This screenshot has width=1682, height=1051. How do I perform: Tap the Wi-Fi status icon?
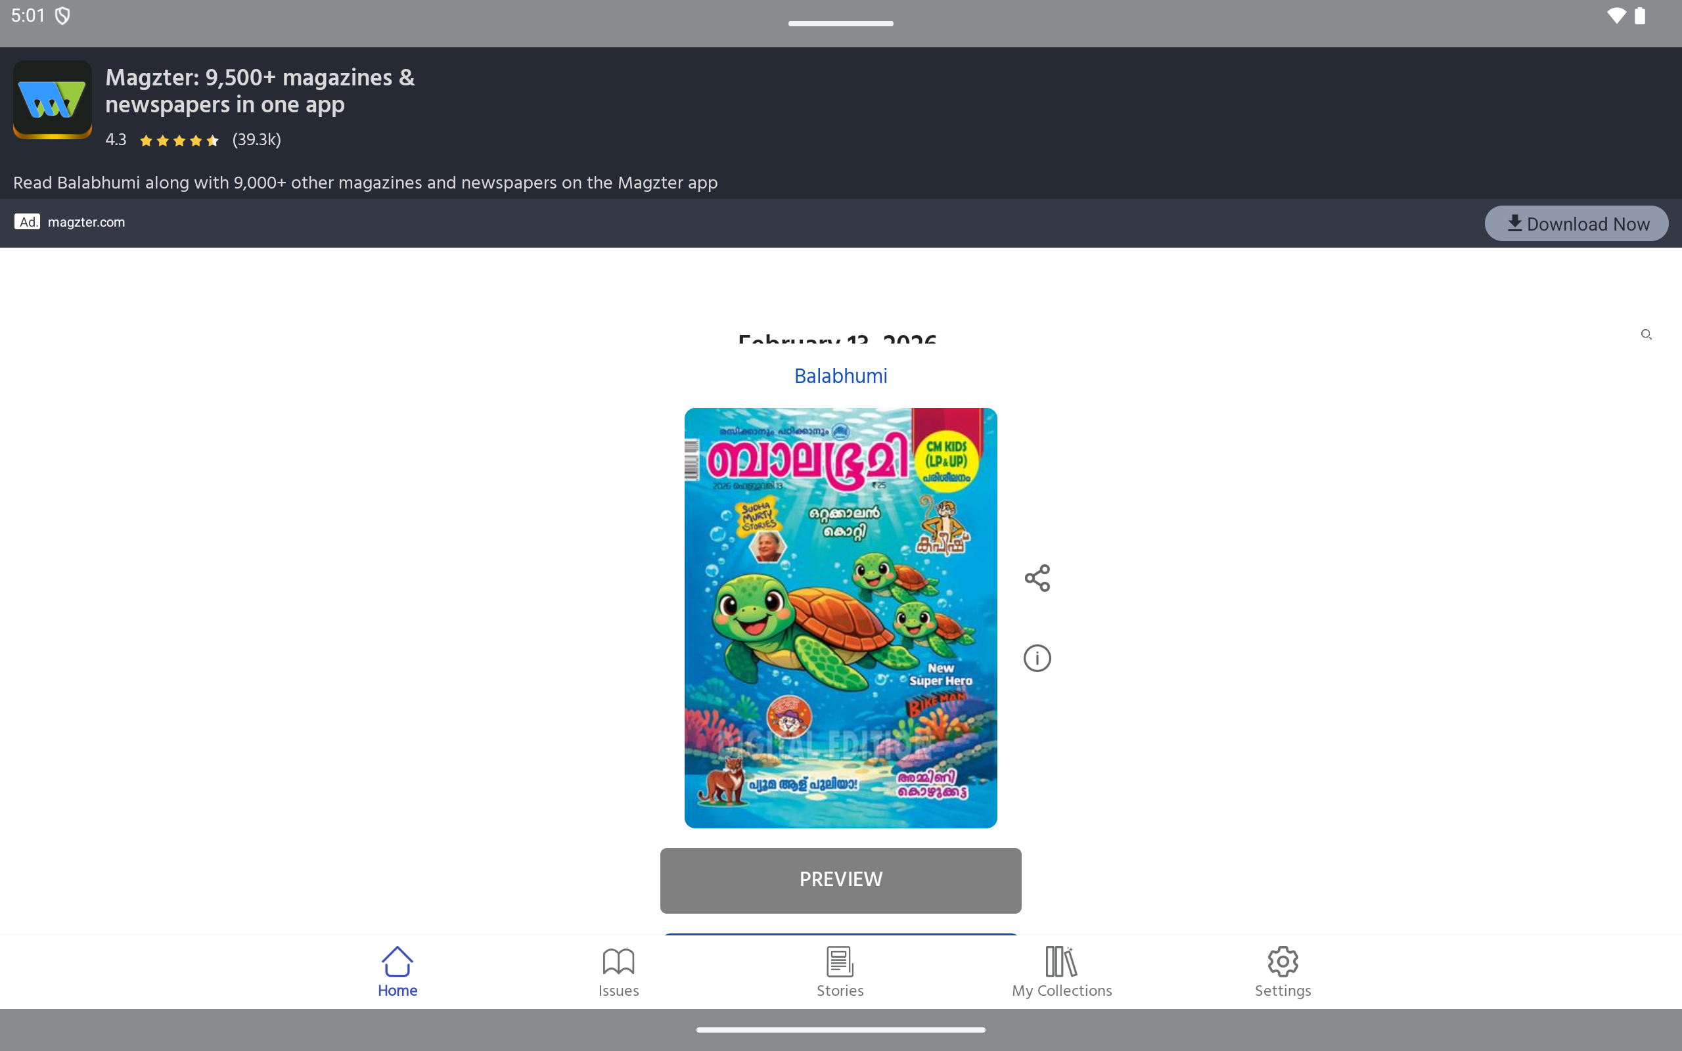1617,16
